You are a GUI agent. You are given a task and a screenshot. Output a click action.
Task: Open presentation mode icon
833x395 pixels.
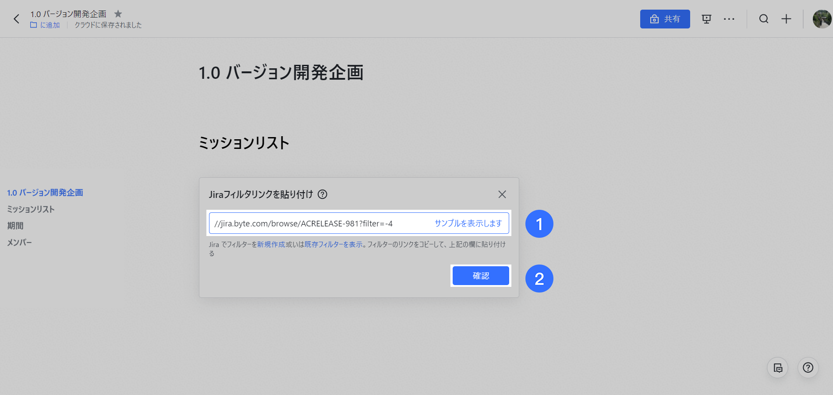coord(706,19)
